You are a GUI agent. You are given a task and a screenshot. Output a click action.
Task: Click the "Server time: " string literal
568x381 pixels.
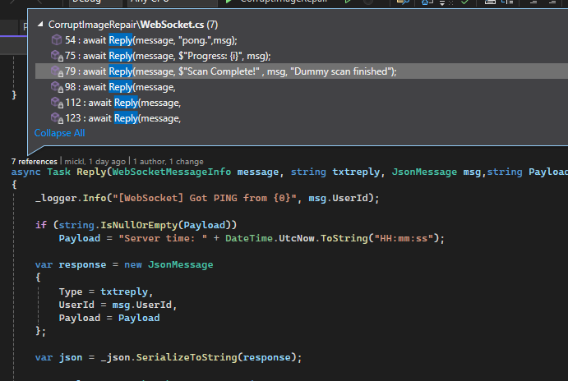[x=163, y=238]
